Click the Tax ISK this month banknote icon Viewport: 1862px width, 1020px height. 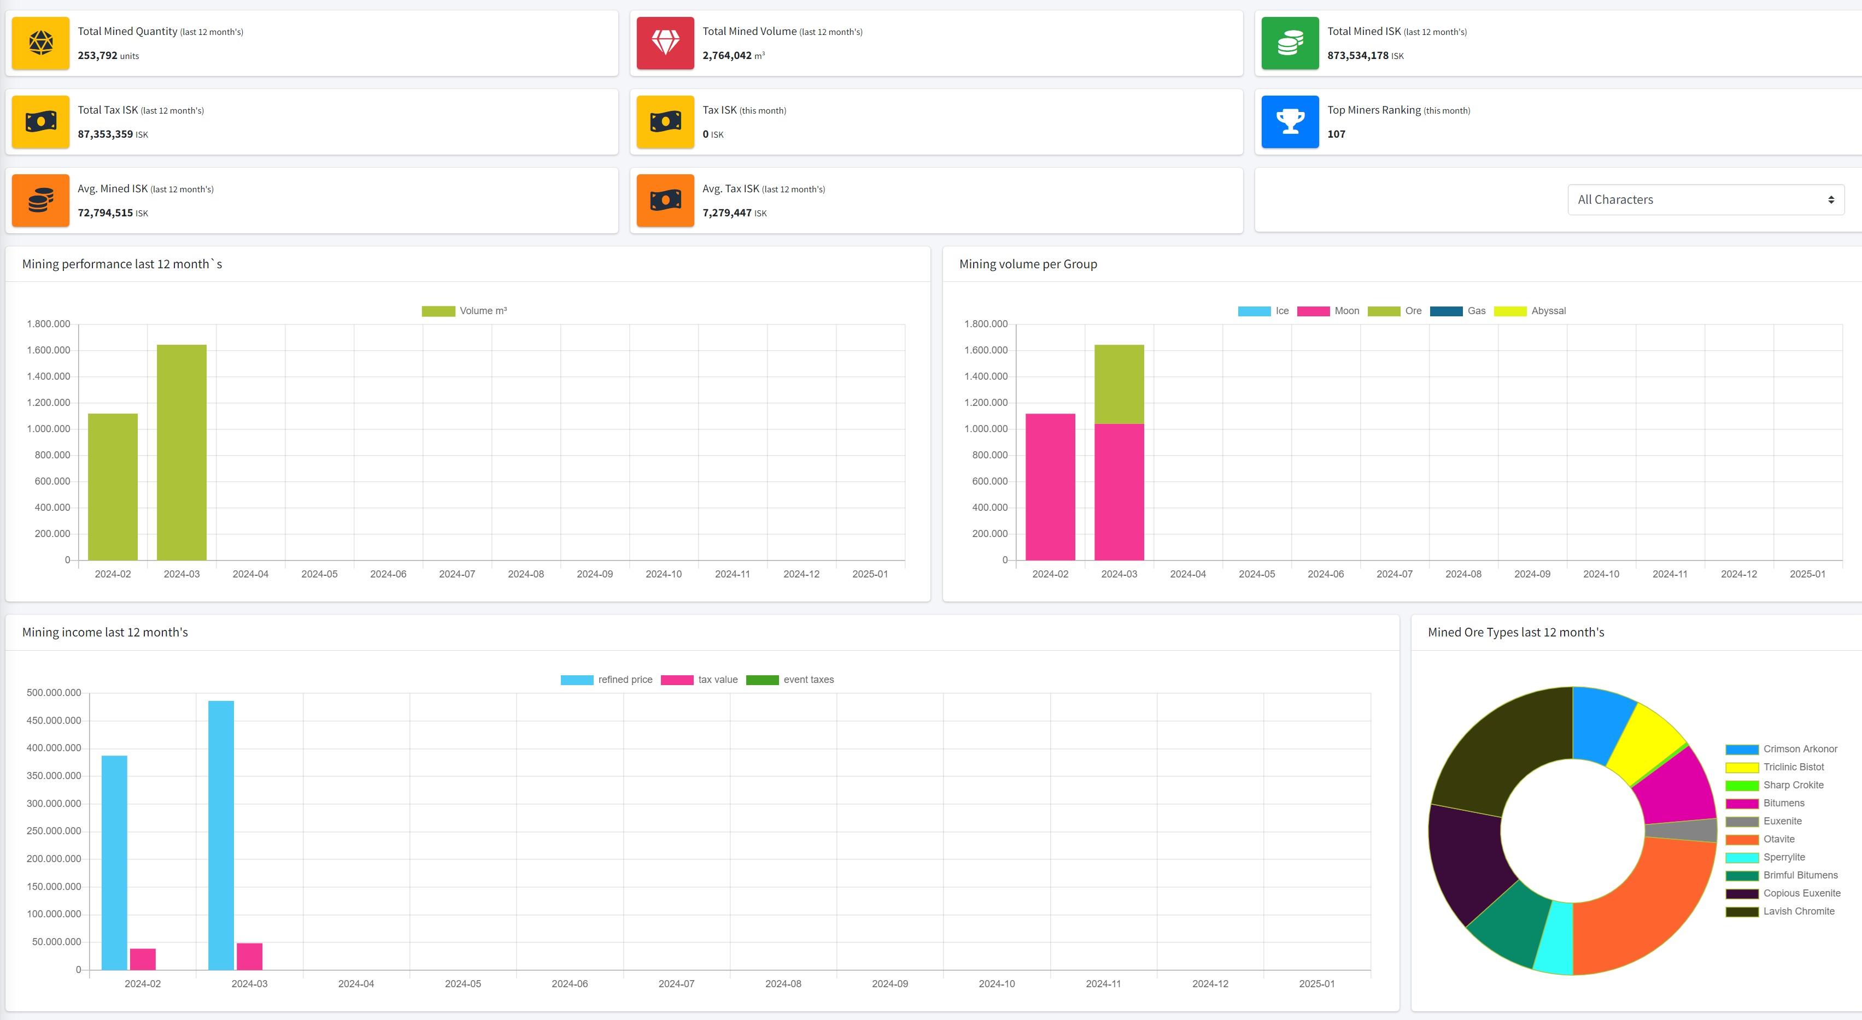(x=665, y=122)
